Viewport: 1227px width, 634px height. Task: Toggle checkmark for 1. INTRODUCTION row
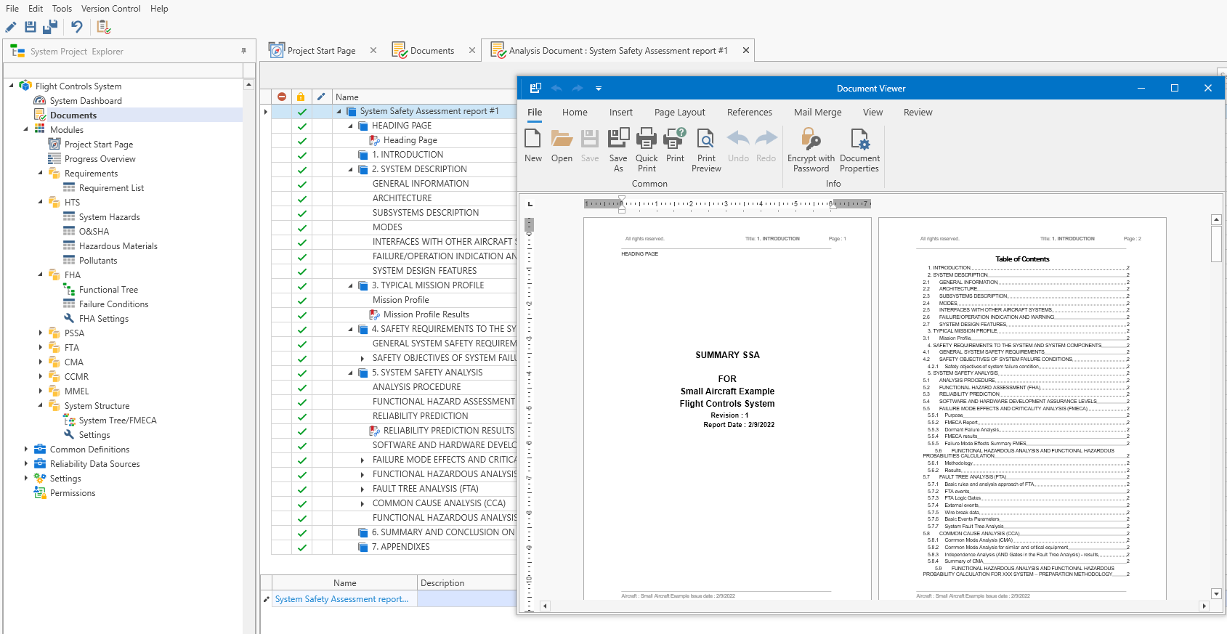coord(301,155)
